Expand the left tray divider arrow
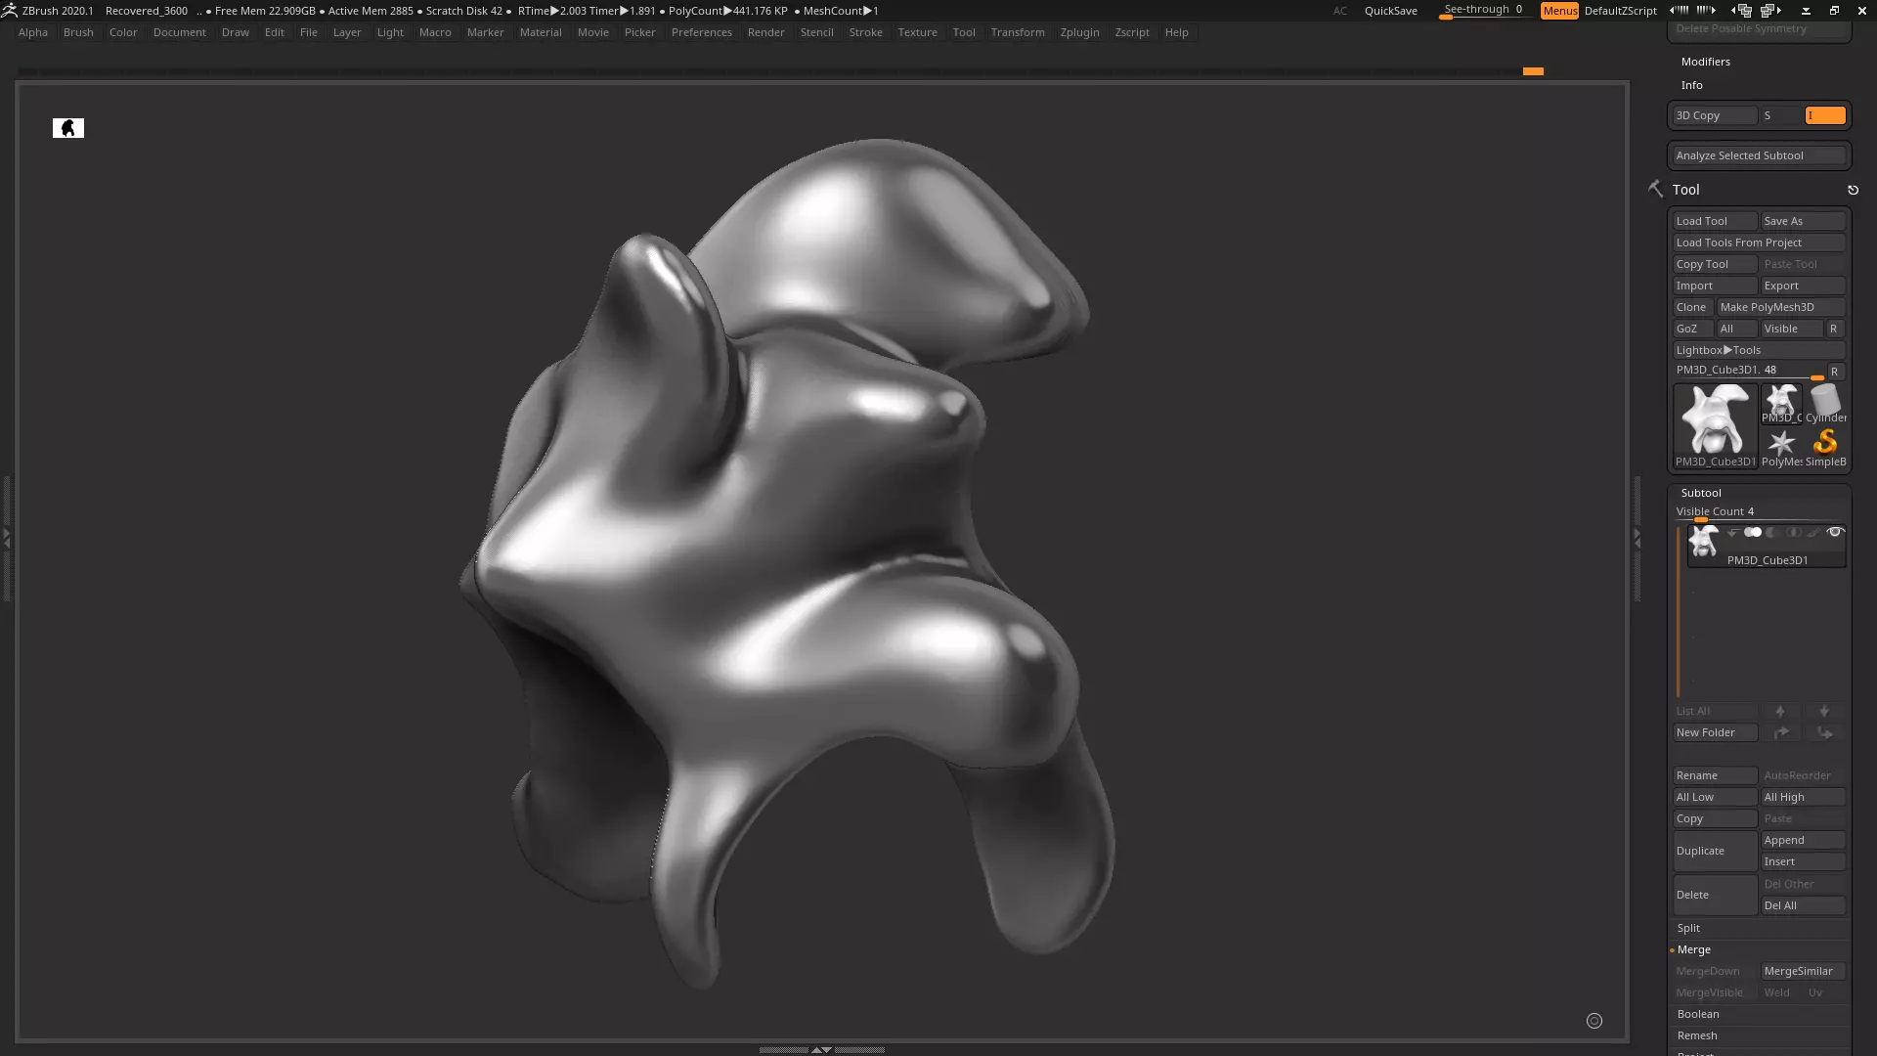This screenshot has width=1877, height=1056. coord(6,538)
